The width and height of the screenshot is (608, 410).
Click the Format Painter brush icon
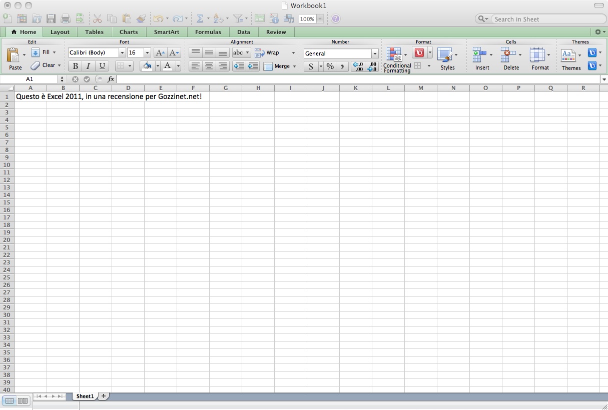[x=141, y=19]
